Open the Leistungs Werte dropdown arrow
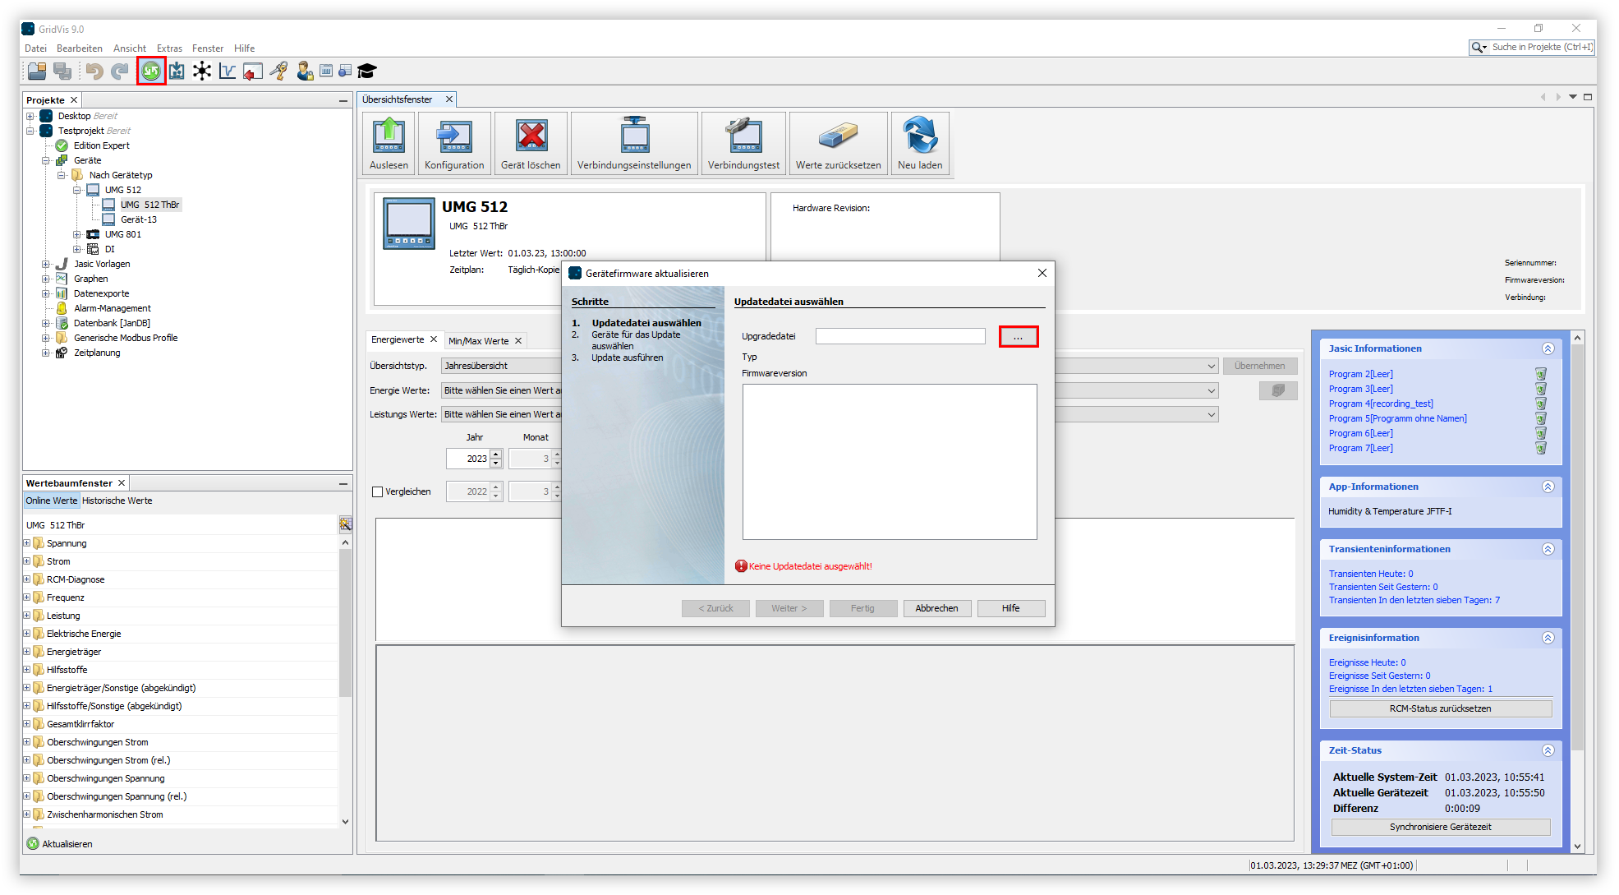Image resolution: width=1619 pixels, height=895 pixels. [1212, 414]
